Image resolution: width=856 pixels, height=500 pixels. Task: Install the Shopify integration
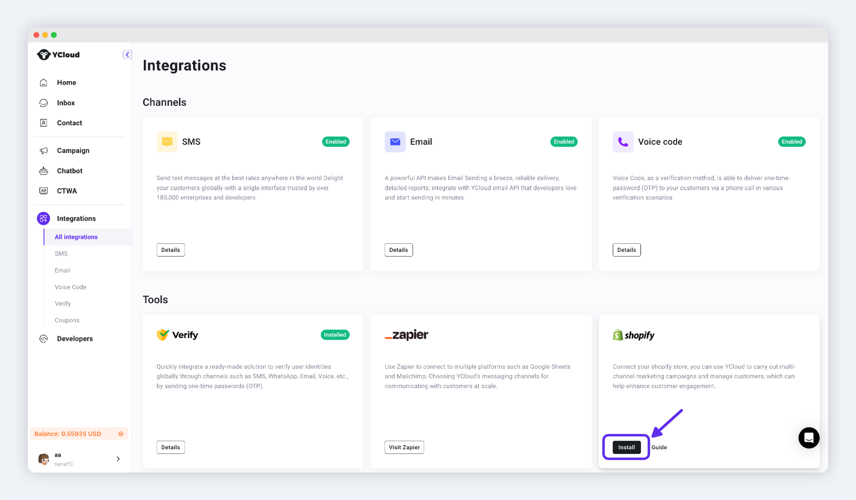(626, 447)
